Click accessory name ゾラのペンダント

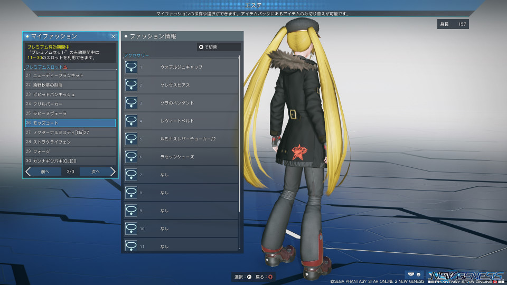pyautogui.click(x=177, y=103)
